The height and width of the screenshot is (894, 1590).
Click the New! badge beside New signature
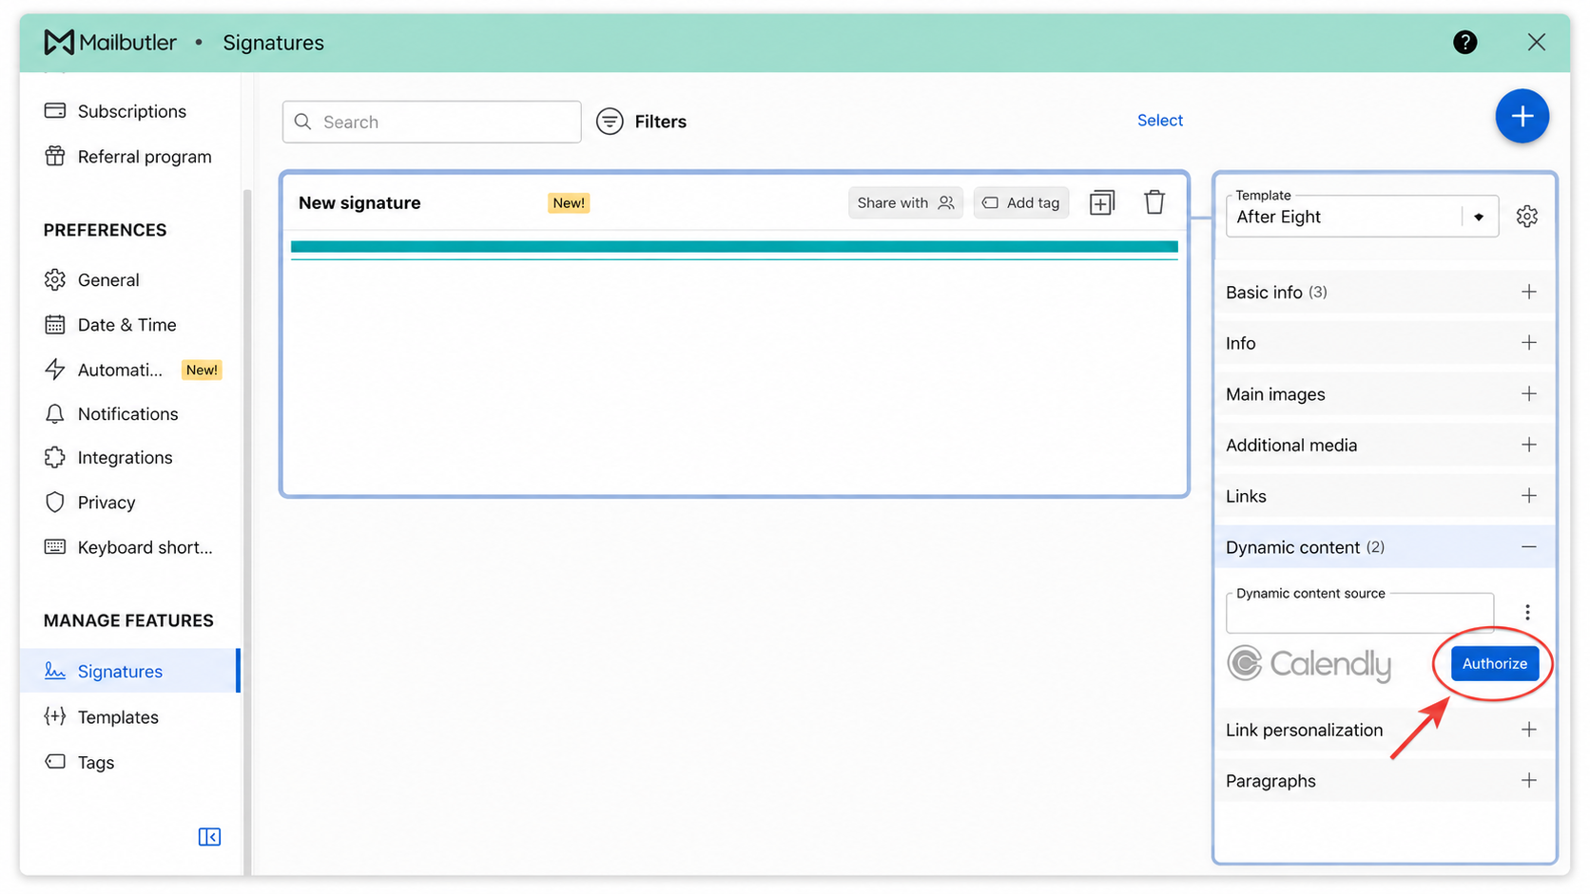coord(569,202)
